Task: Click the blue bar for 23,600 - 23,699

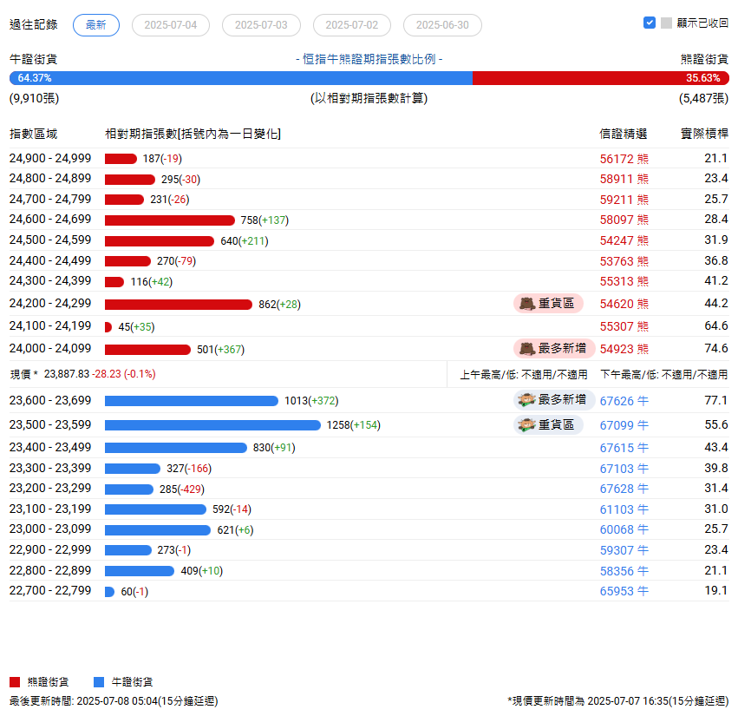Action: click(x=192, y=401)
